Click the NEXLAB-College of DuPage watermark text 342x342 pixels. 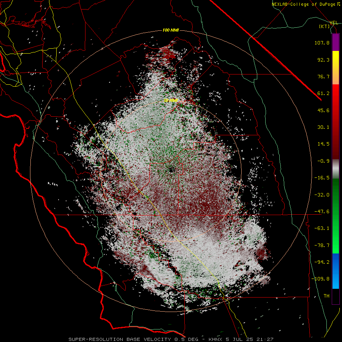305,4
